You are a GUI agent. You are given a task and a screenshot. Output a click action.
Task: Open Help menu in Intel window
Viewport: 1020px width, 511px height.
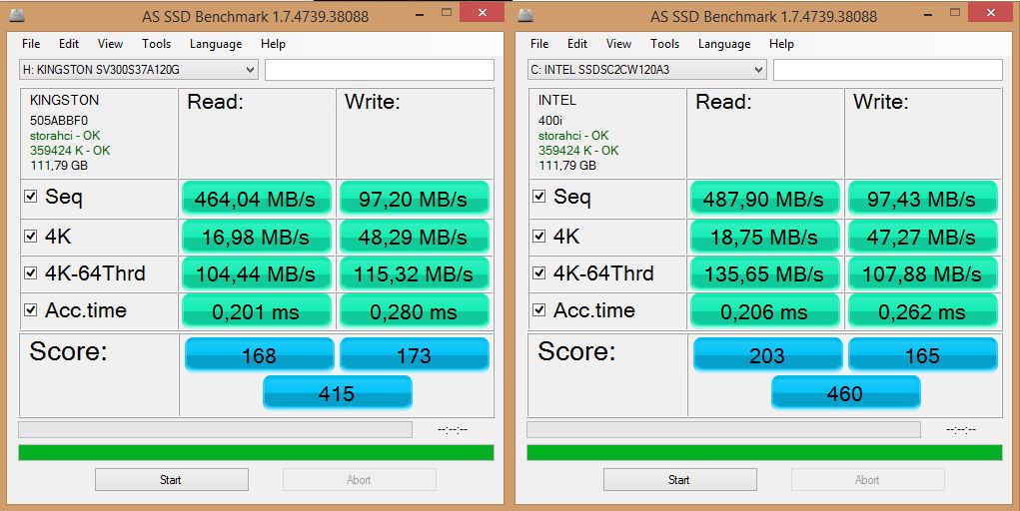(x=781, y=44)
